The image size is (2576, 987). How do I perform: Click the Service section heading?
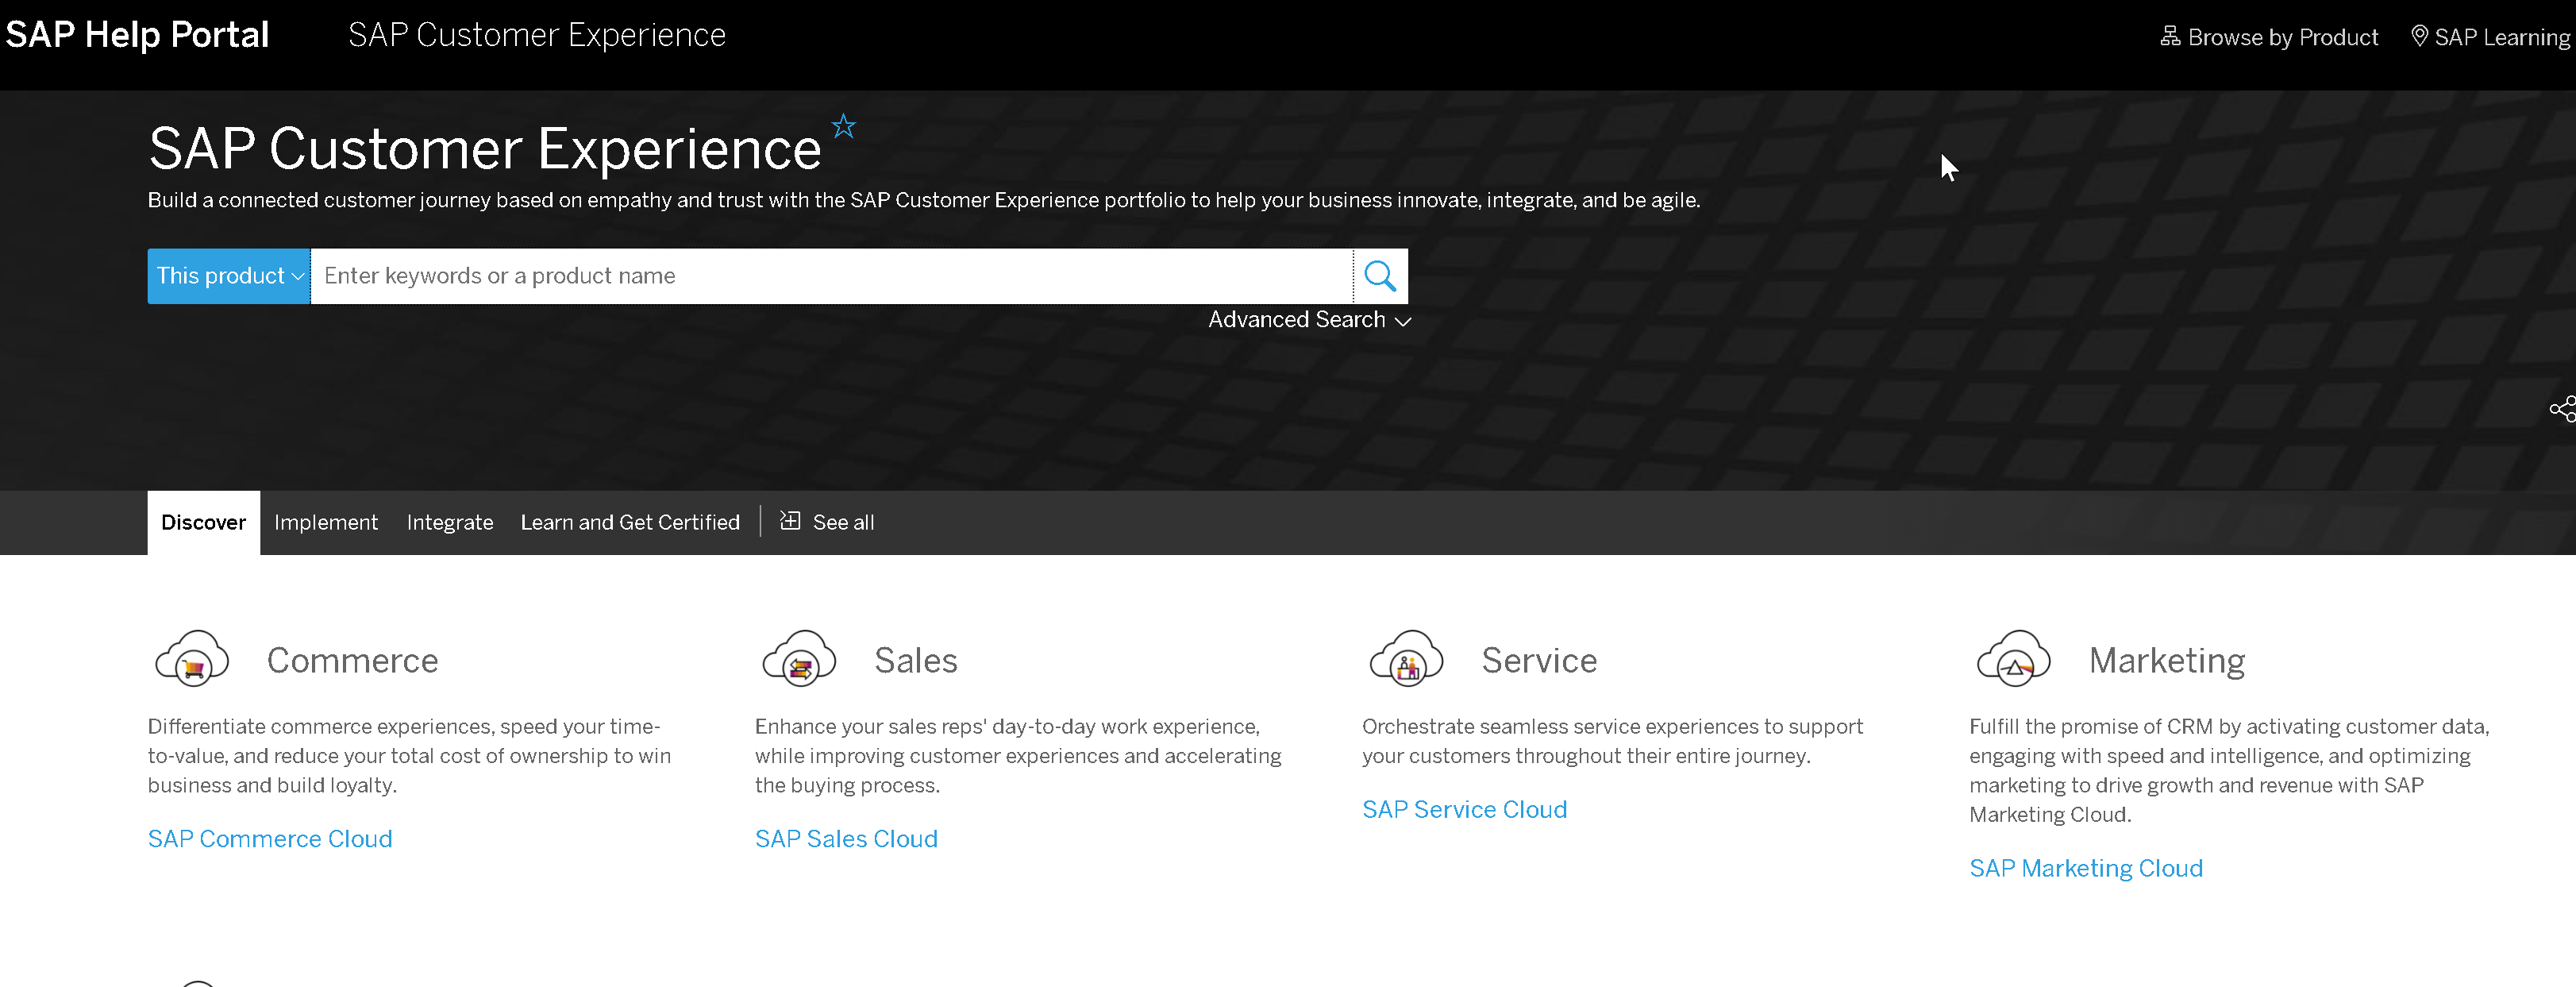(1539, 660)
